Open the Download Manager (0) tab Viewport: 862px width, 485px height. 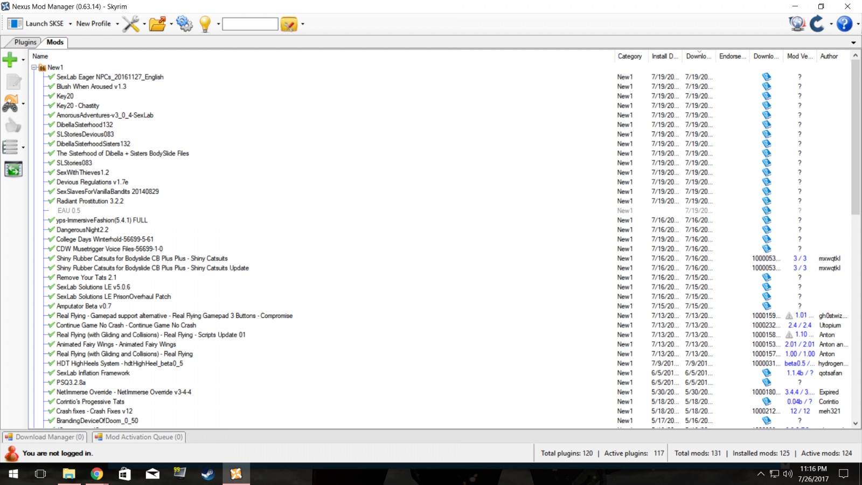pos(45,437)
